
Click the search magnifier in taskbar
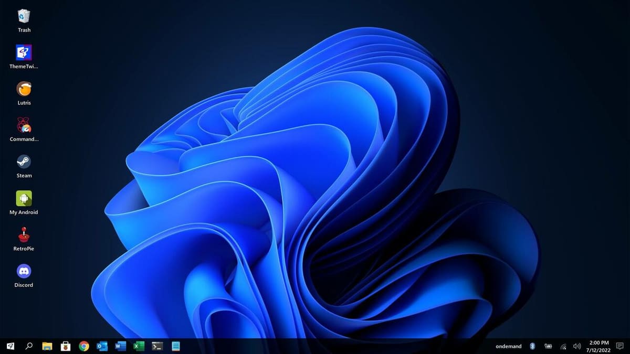(x=29, y=346)
